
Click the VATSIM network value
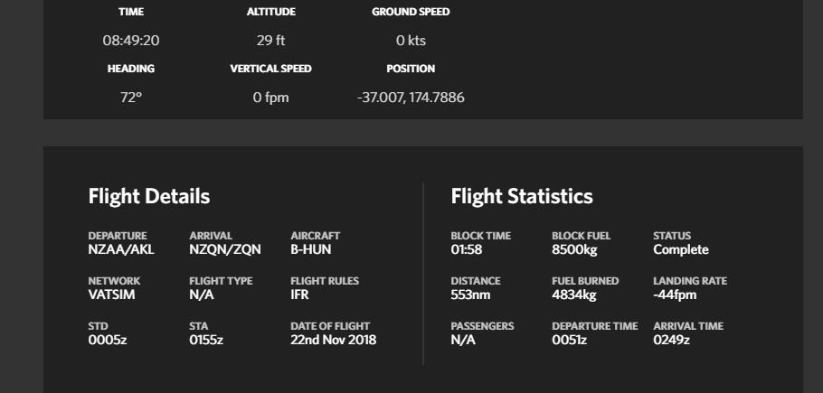tap(111, 295)
